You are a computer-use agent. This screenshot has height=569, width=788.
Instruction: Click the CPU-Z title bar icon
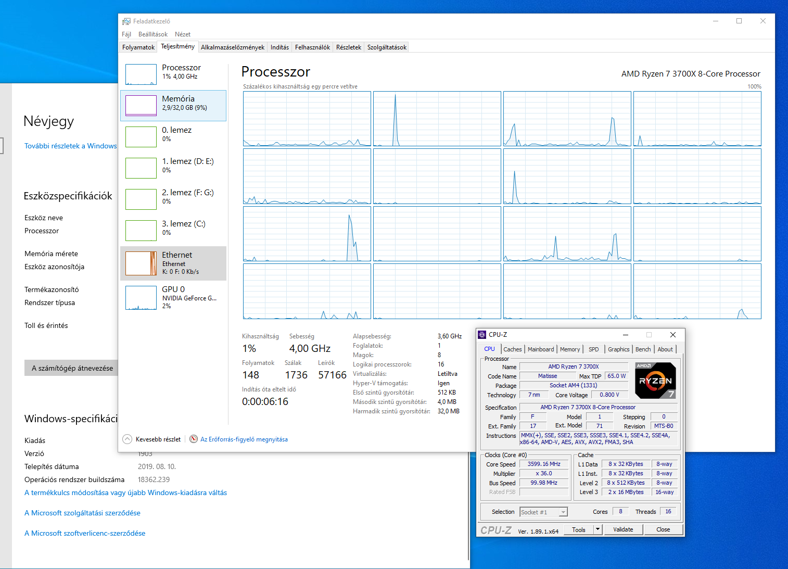[x=482, y=335]
